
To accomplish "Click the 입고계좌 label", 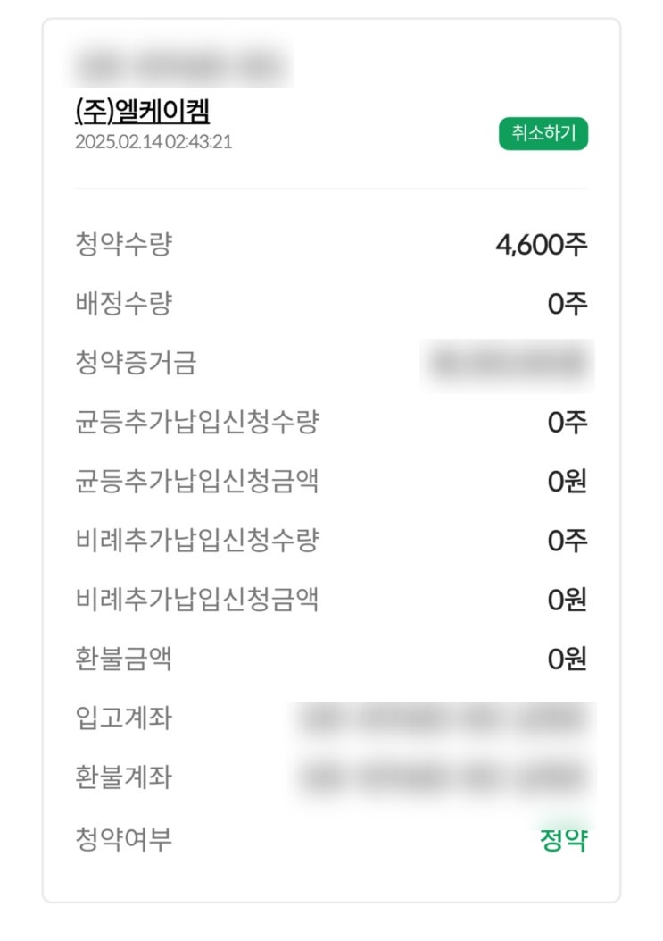I will pyautogui.click(x=123, y=718).
